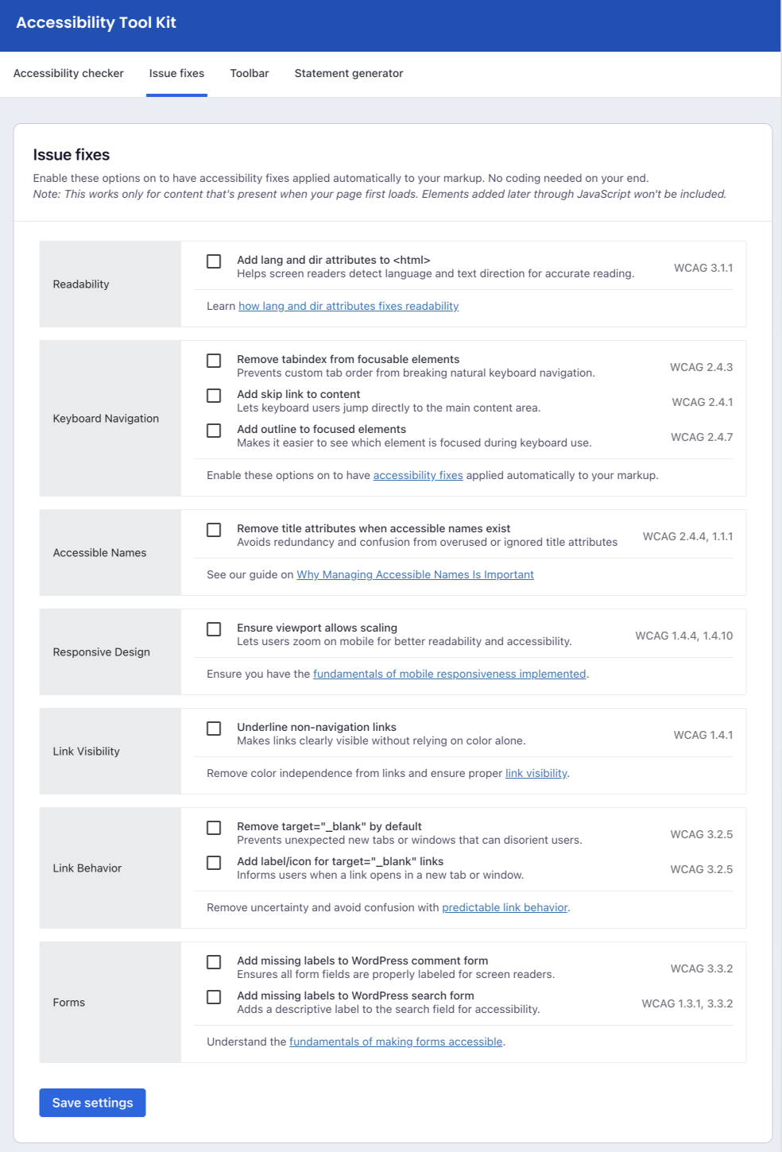Go to Statement generator tab
Viewport: 782px width, 1152px height.
[349, 74]
